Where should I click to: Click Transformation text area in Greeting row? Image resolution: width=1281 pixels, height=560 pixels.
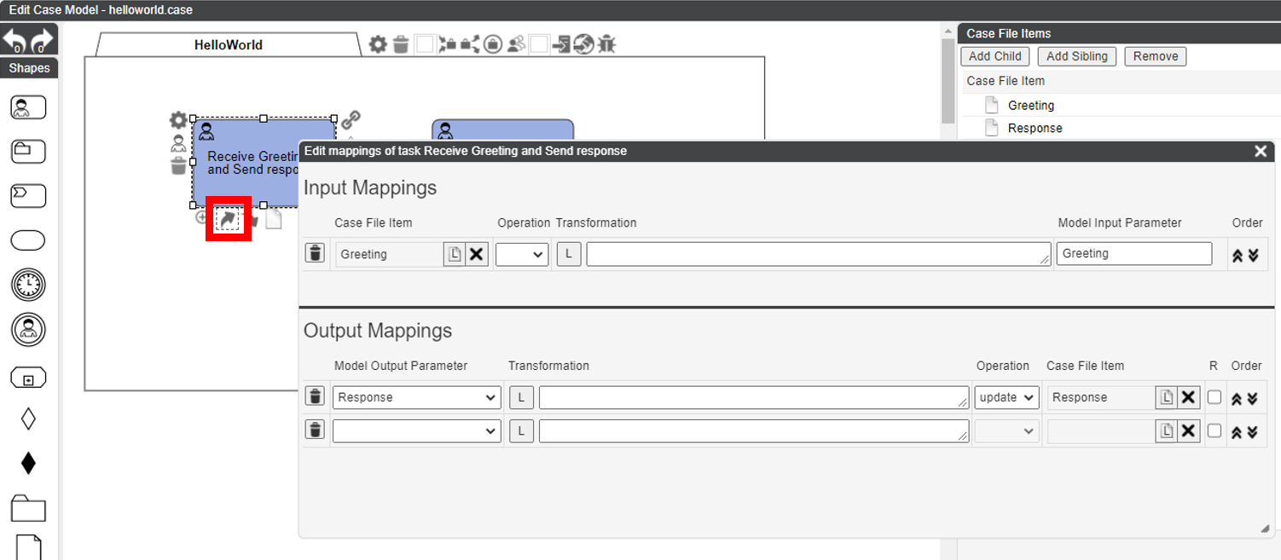(819, 254)
